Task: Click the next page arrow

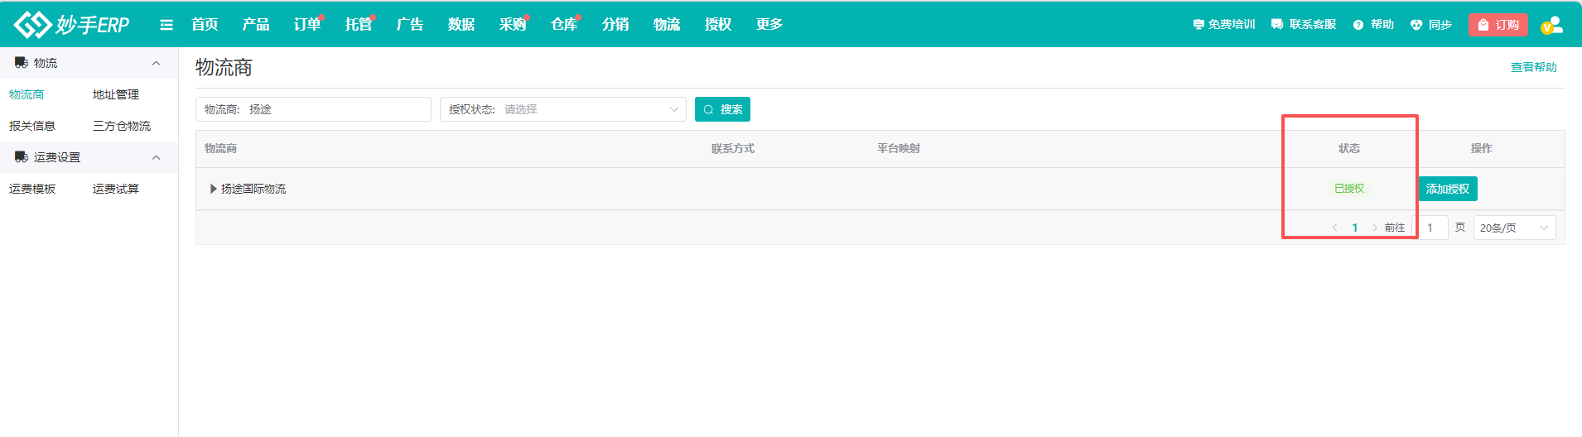Action: pos(1375,228)
